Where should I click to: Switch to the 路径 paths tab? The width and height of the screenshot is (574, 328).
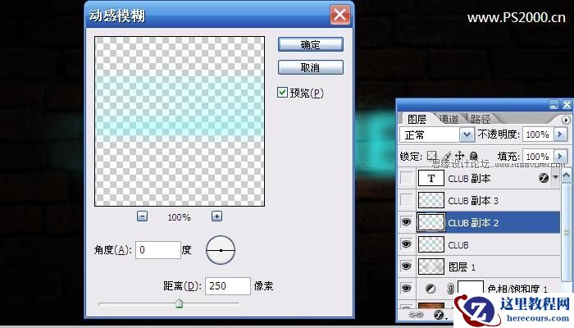click(480, 119)
